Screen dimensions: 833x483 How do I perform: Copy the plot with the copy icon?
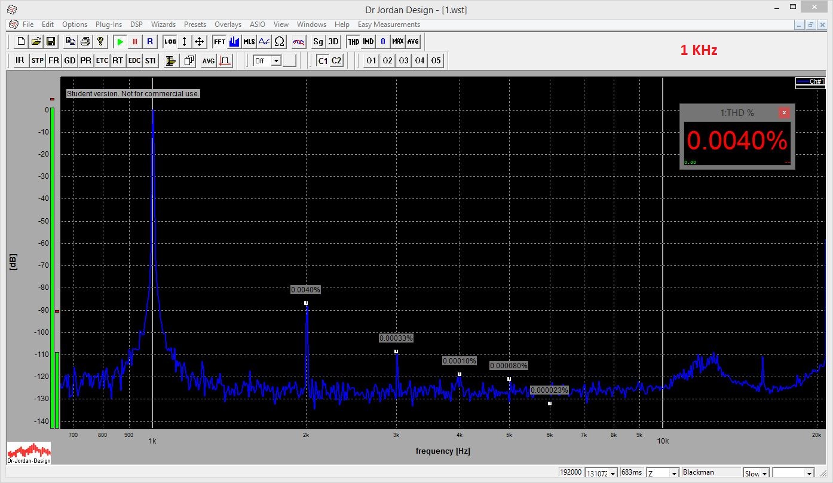coord(71,42)
